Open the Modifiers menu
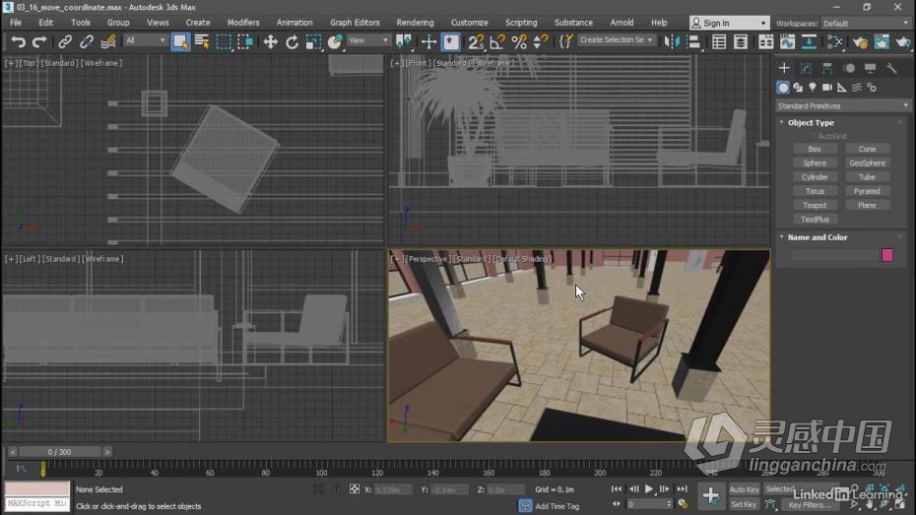The image size is (916, 515). pos(243,23)
